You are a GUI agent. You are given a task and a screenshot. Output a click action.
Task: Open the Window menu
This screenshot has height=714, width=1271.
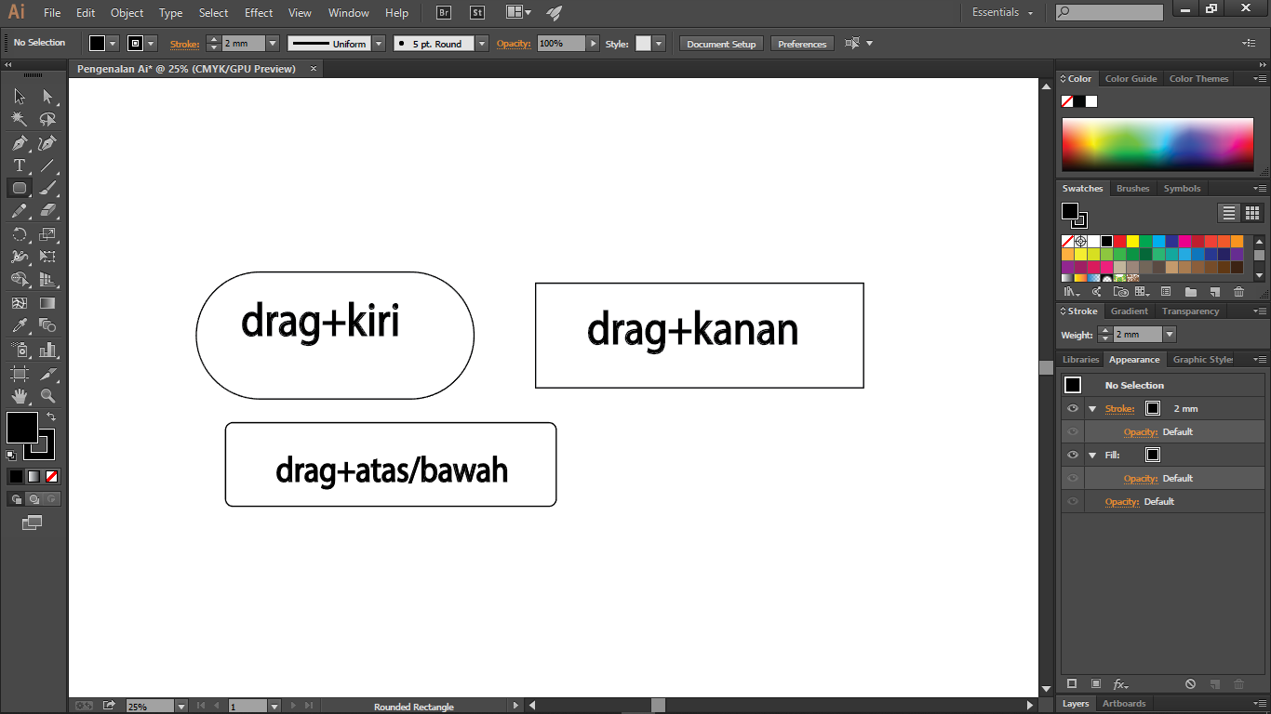(349, 13)
